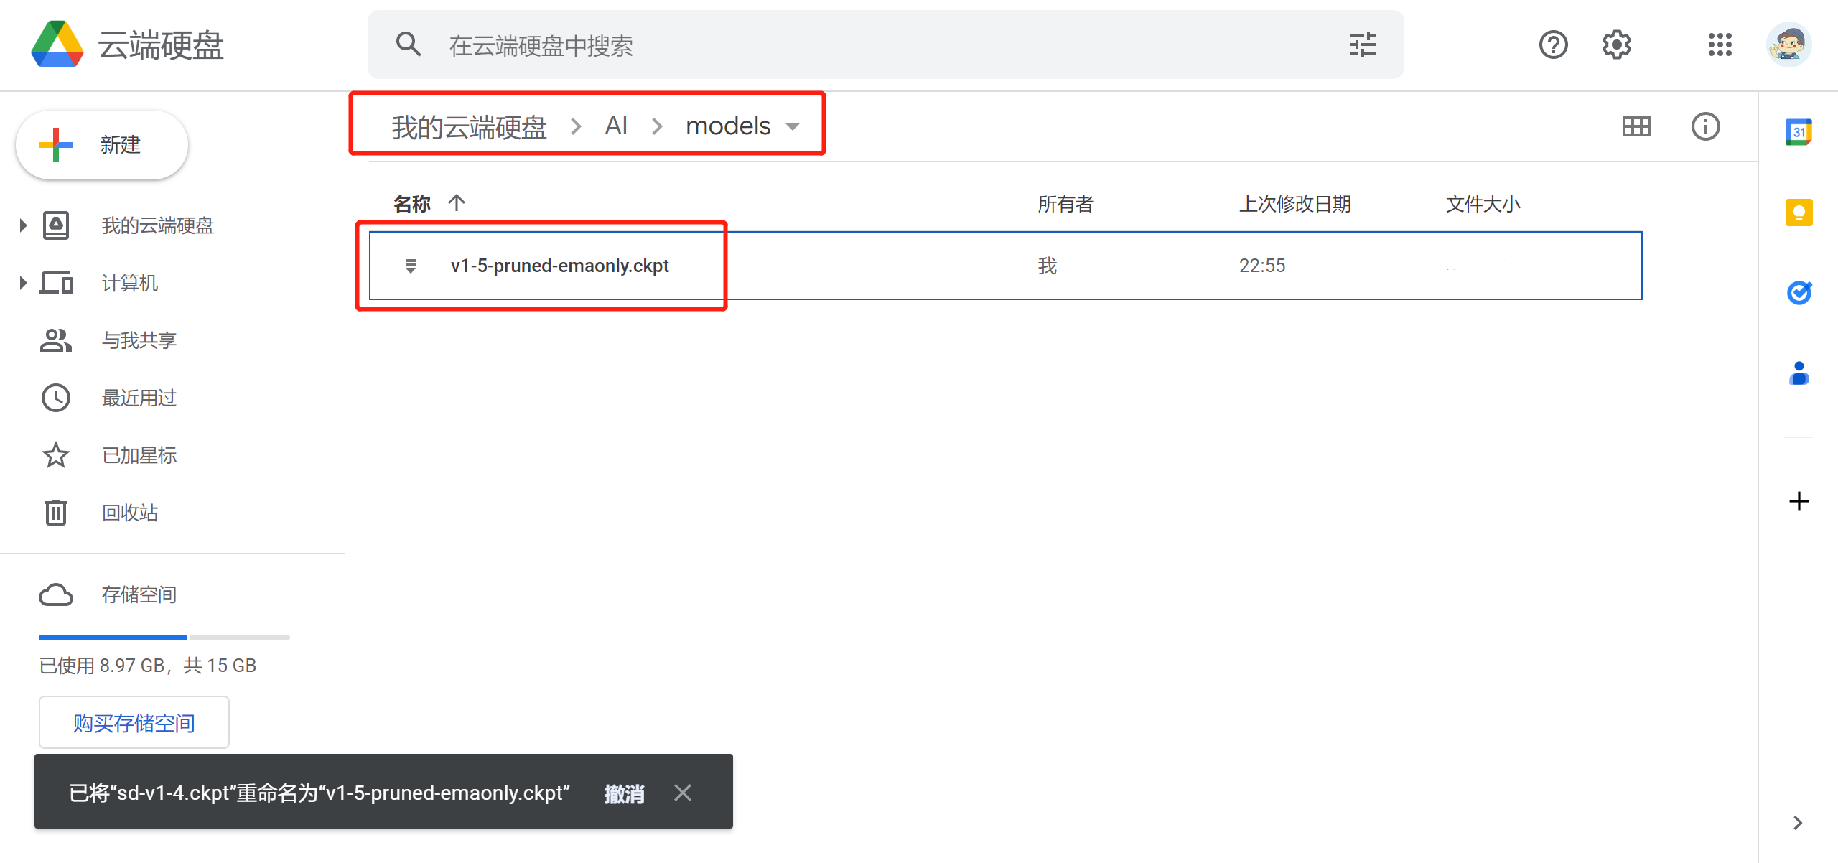The height and width of the screenshot is (863, 1838).
Task: Open Starred files section
Action: click(x=139, y=455)
